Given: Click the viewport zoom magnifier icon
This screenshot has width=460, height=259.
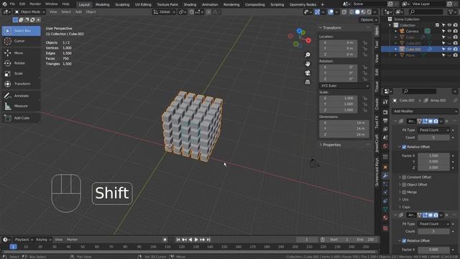Looking at the screenshot, I should click(308, 55).
